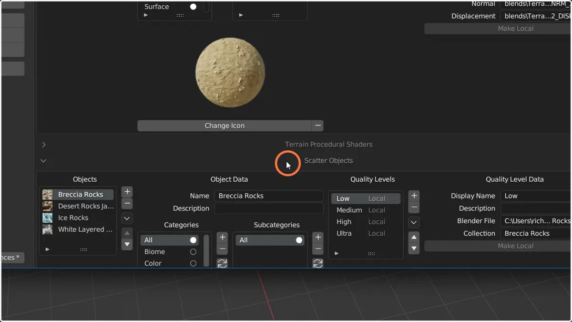572x322 pixels.
Task: Move quality level down
Action: click(414, 249)
